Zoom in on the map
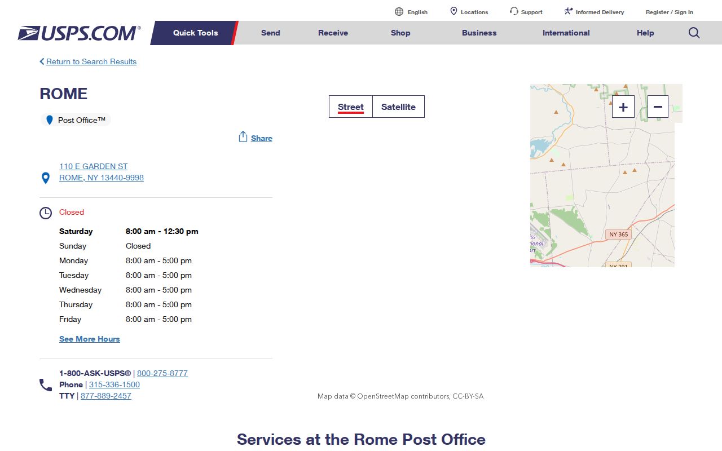This screenshot has width=722, height=451. point(623,107)
